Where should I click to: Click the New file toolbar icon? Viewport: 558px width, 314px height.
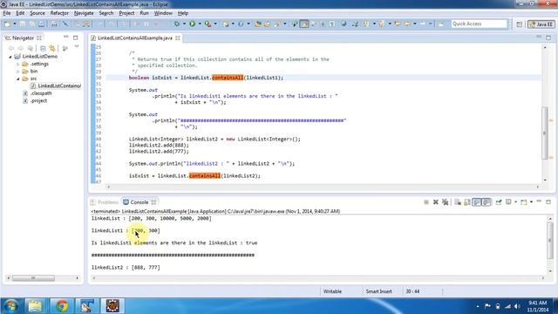tap(7, 24)
